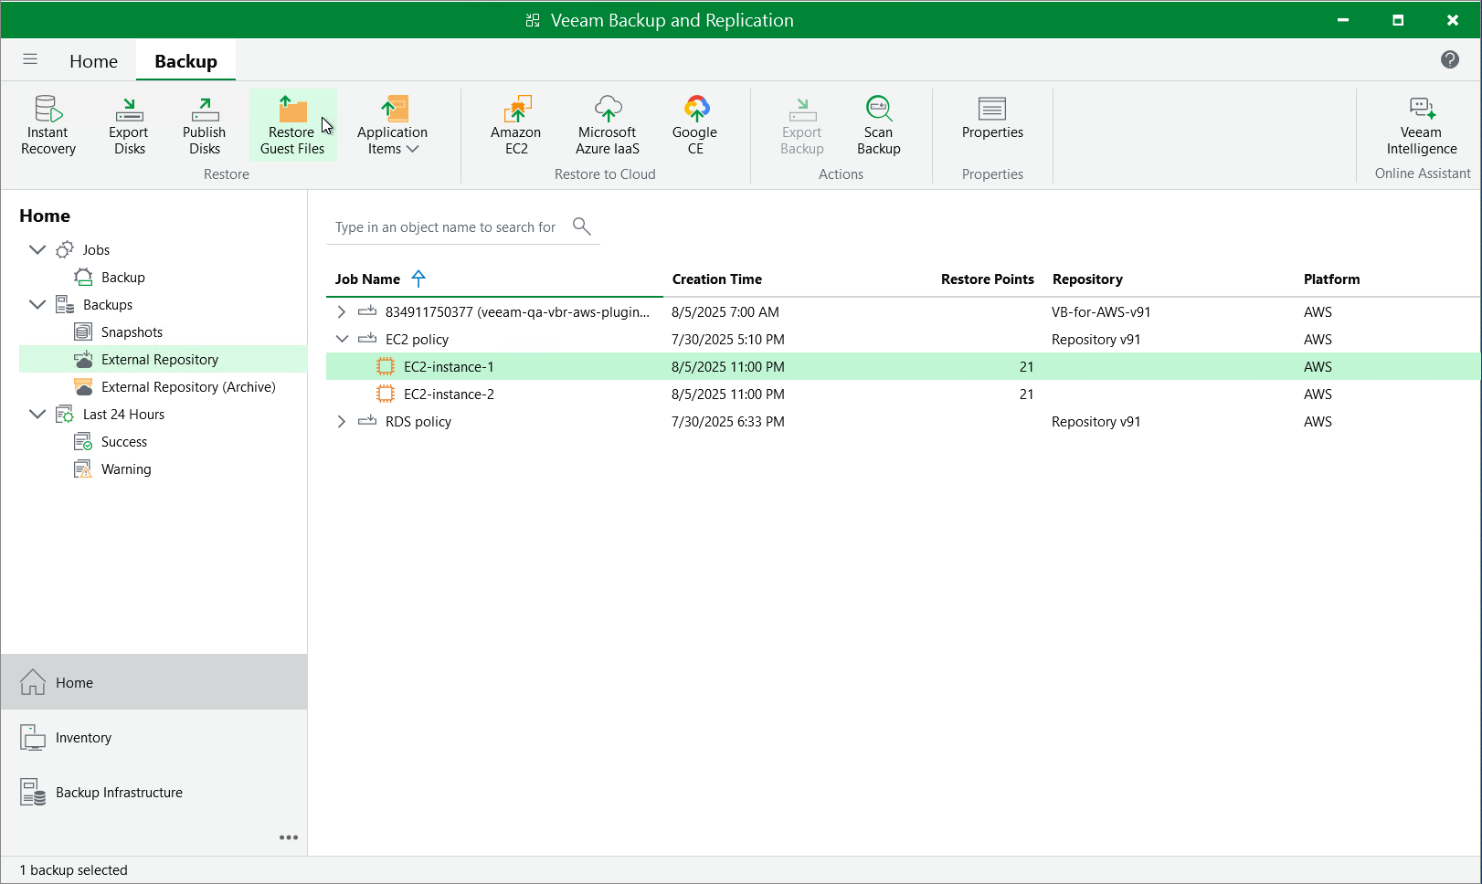Click the object name search field

pos(446,227)
